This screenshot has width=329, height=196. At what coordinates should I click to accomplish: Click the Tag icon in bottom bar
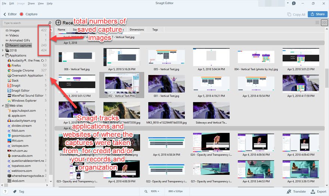pos(14,191)
